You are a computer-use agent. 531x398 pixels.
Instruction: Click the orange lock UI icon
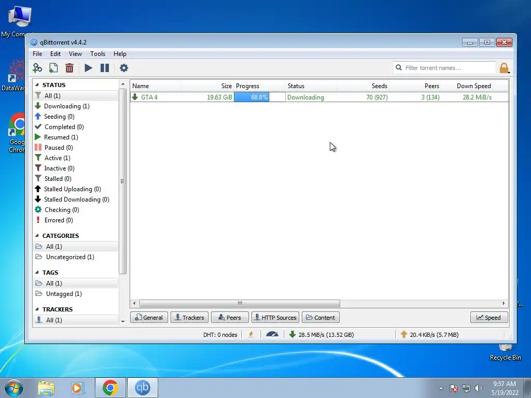(x=504, y=68)
